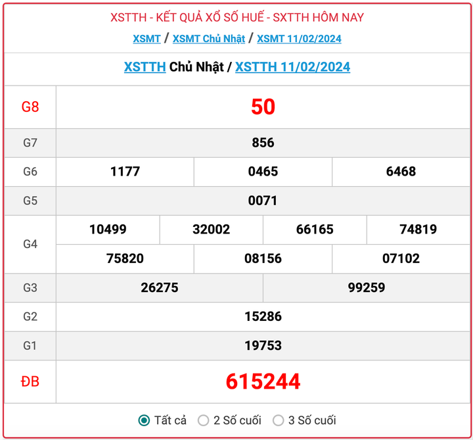Click the G5 result 0071

click(263, 201)
